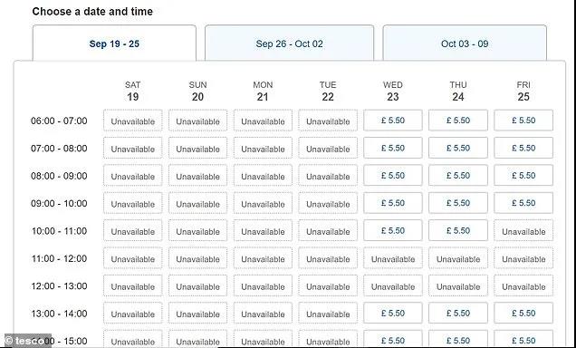Viewport: 576px width, 348px height.
Task: Click Unavailable Wednesday 23 slot 11:00 - 12:00
Action: (x=393, y=258)
